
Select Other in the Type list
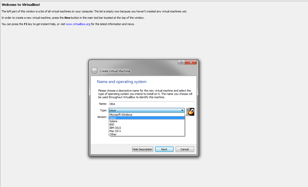[147, 134]
